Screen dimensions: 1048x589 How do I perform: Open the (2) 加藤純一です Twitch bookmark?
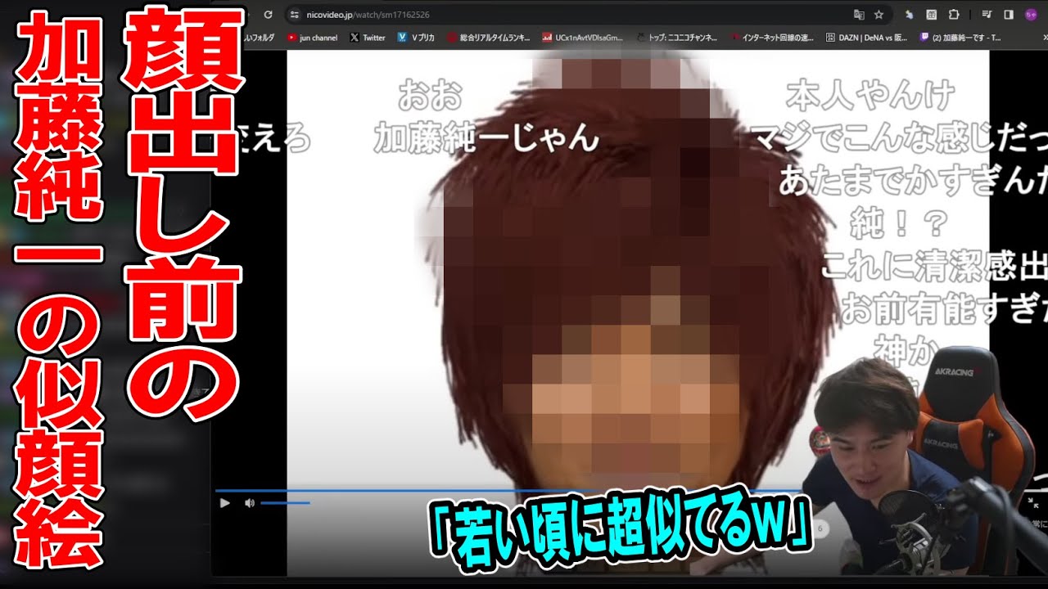[960, 38]
